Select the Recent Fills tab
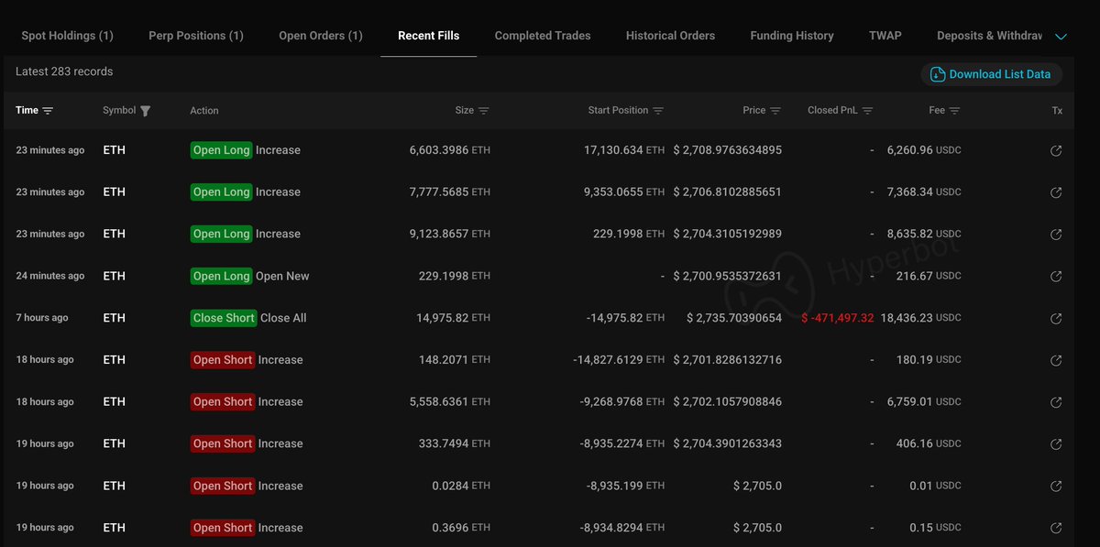The image size is (1100, 547). (429, 36)
